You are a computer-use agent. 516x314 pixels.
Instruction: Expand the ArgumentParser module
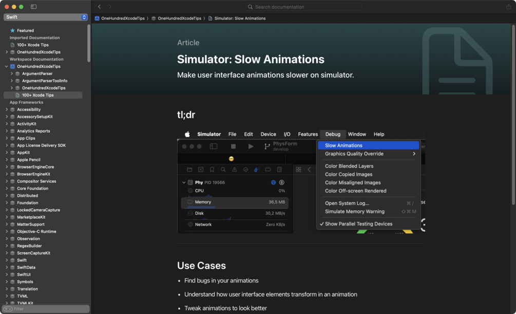coord(11,73)
